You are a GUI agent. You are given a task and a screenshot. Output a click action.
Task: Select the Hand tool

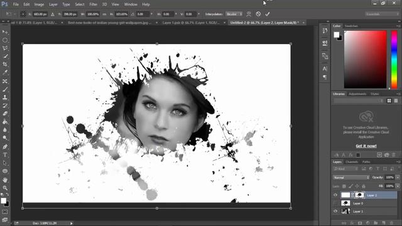(5, 180)
